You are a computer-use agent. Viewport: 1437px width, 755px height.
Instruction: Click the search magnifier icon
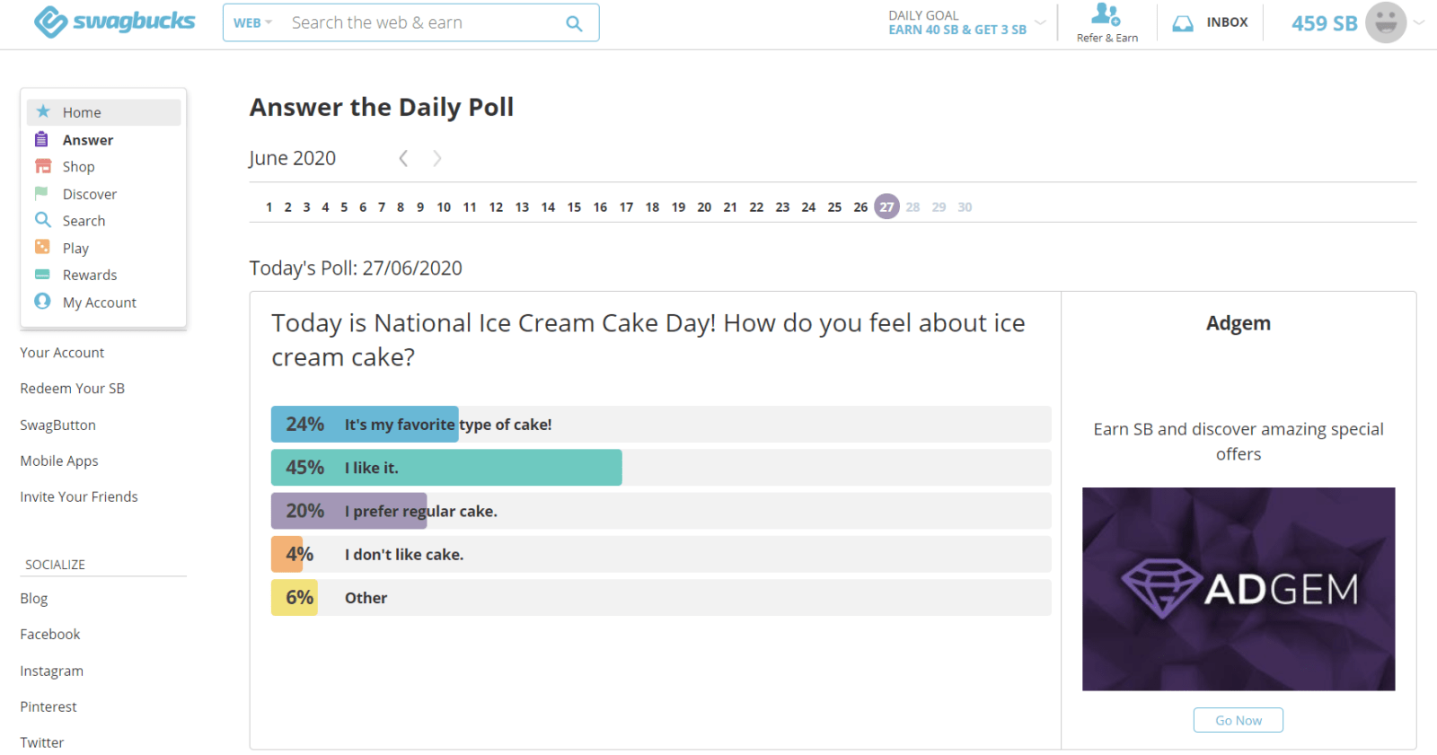pyautogui.click(x=574, y=23)
